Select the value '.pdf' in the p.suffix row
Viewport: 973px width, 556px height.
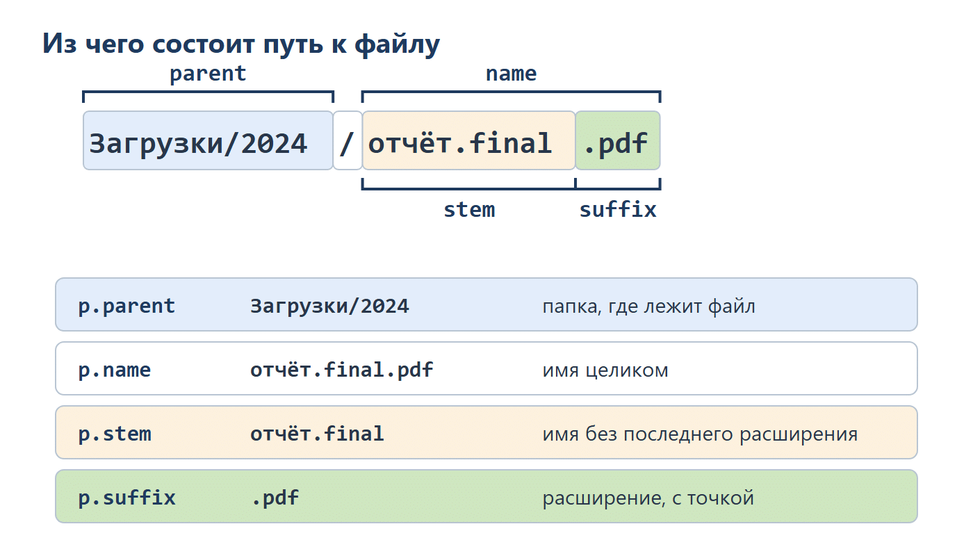point(275,498)
